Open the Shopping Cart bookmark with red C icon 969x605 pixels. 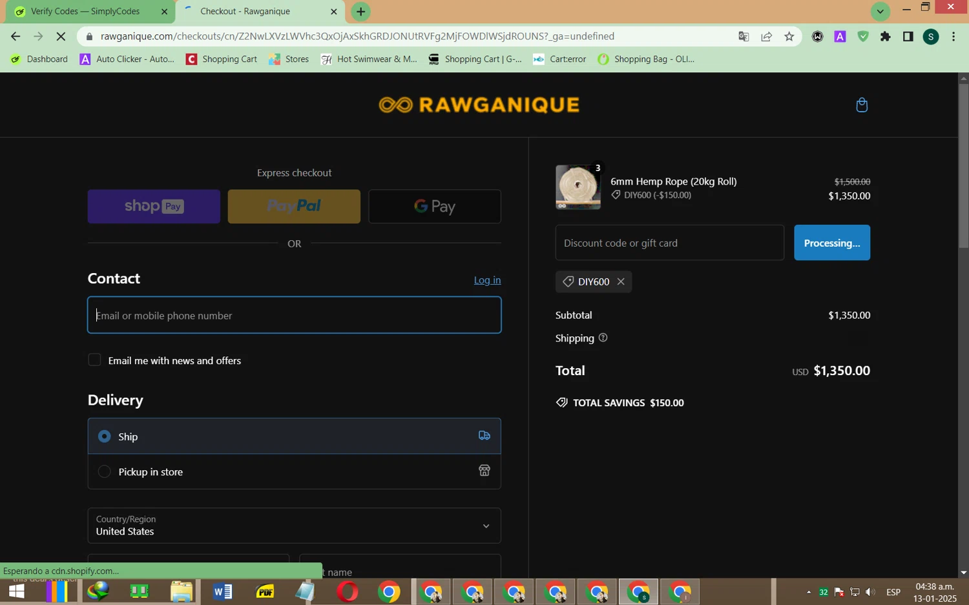coord(222,59)
